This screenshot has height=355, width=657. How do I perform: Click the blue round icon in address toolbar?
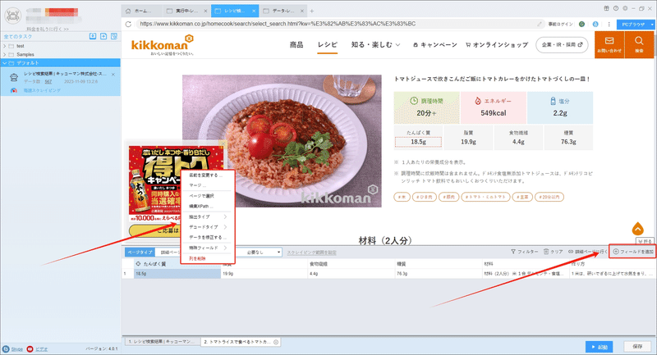(x=595, y=25)
